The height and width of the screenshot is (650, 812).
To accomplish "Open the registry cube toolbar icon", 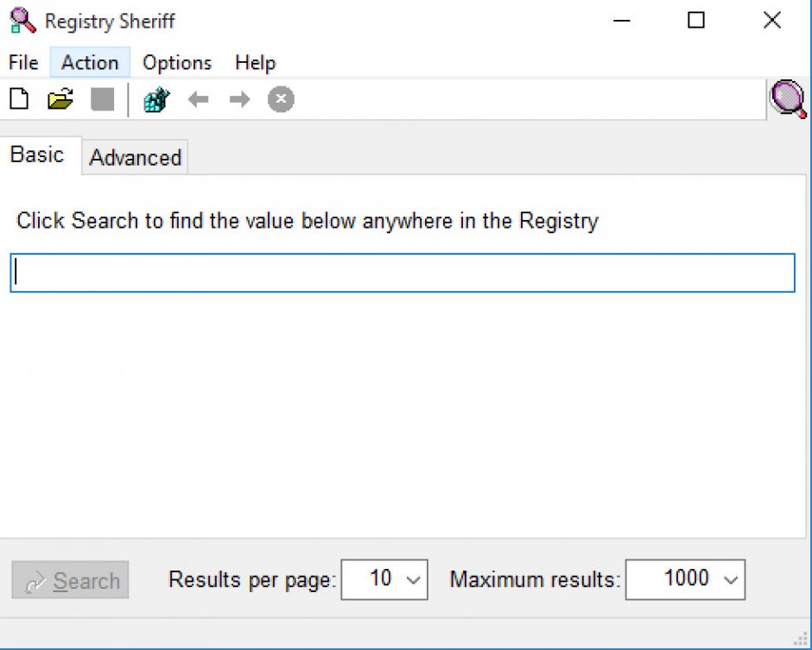I will [x=156, y=99].
